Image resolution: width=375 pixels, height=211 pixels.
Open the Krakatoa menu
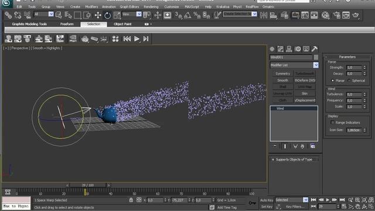click(223, 6)
